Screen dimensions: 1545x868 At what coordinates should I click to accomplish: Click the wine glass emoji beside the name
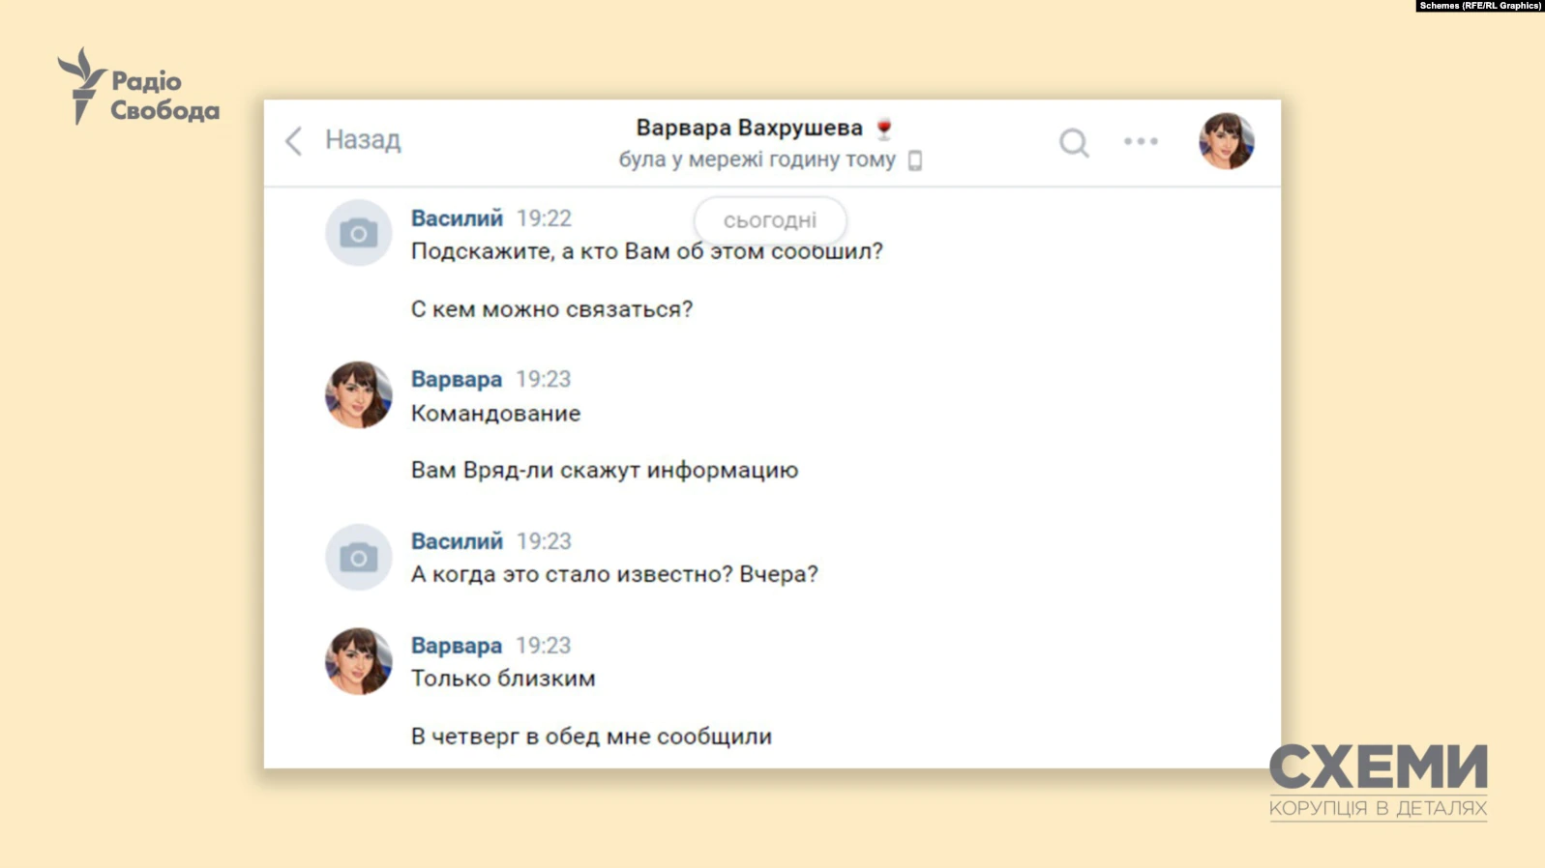click(883, 129)
